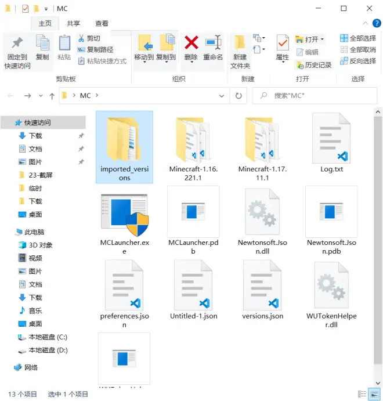Click the Pin to Quick Access icon
This screenshot has height=401, width=383.
[17, 43]
